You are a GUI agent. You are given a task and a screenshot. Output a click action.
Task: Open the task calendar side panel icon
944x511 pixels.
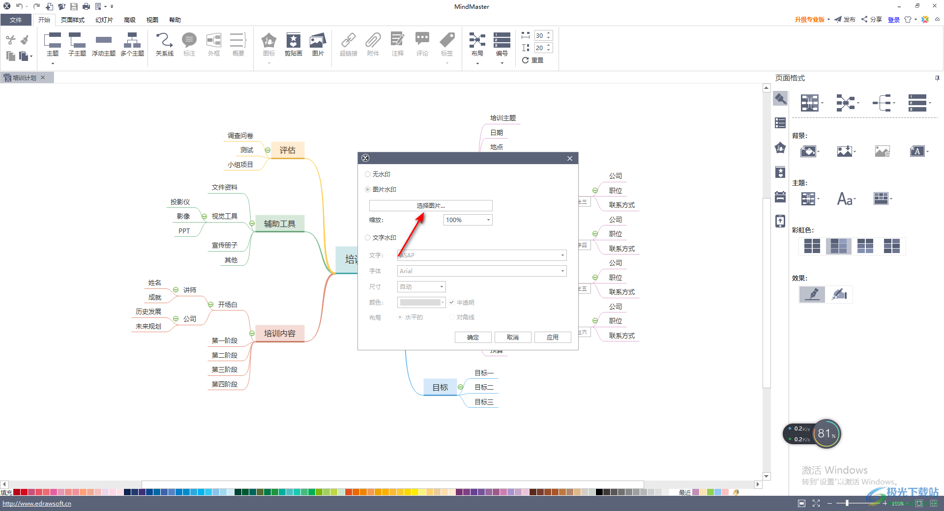pyautogui.click(x=780, y=197)
